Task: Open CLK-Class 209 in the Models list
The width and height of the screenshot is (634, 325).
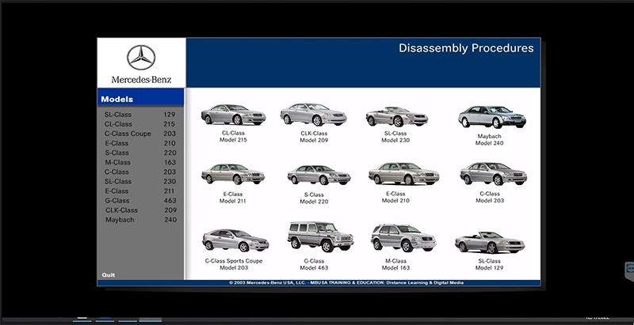Action: tap(140, 210)
